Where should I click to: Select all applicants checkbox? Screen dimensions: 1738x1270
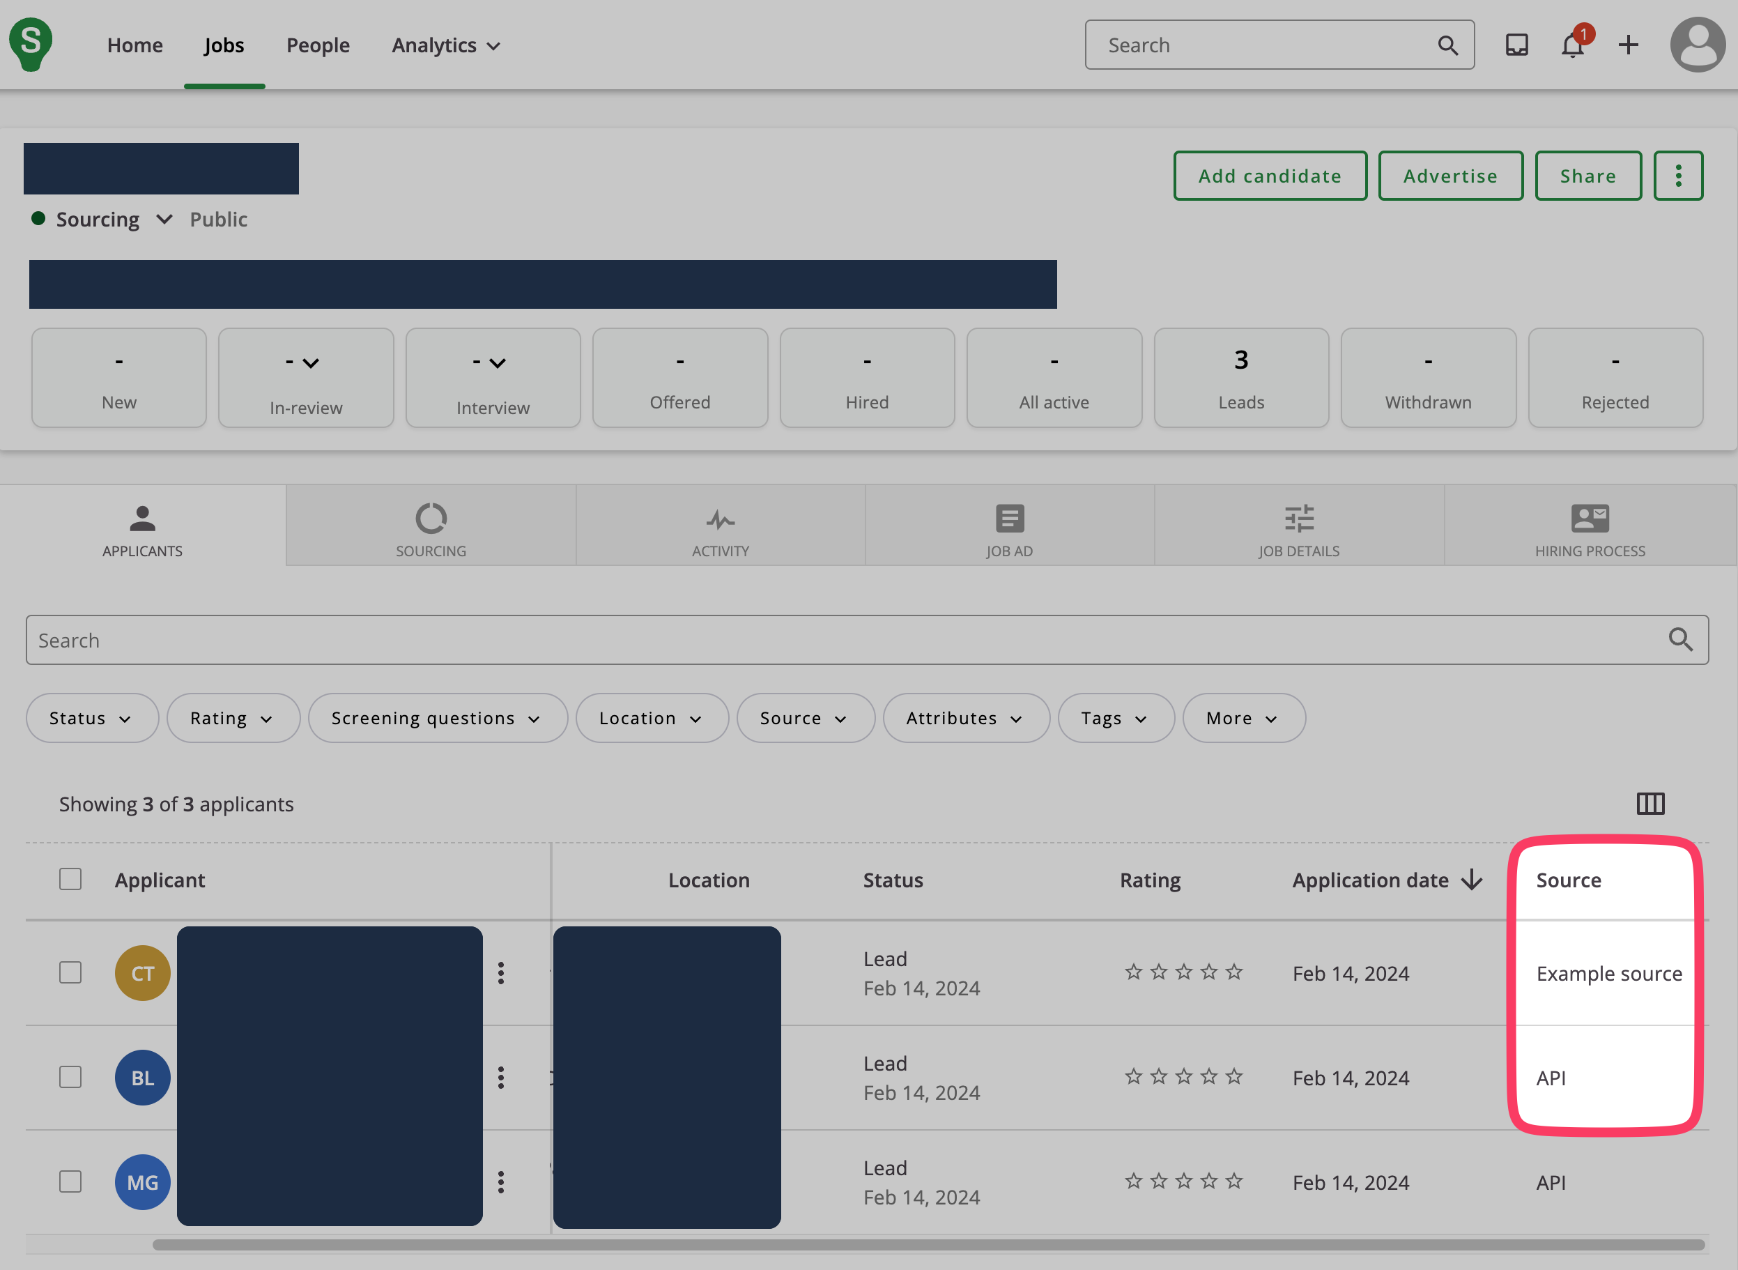tap(70, 880)
